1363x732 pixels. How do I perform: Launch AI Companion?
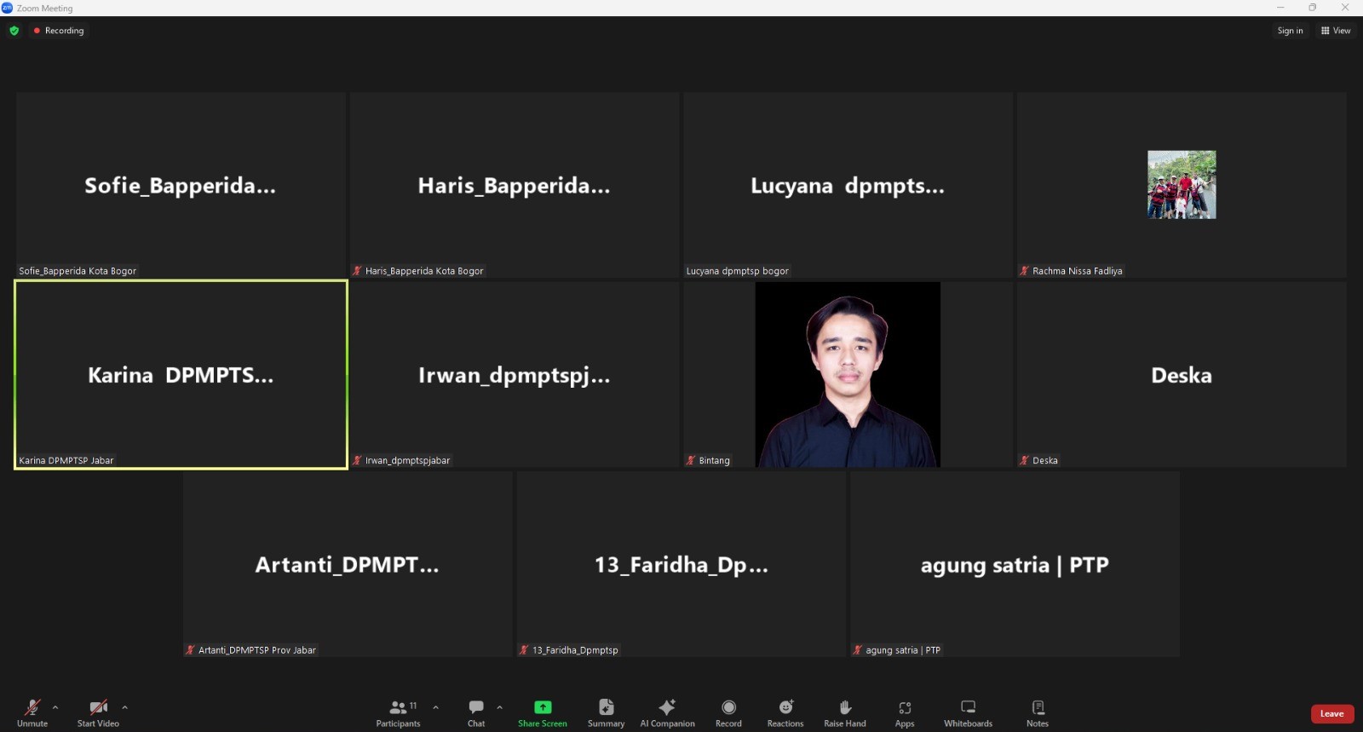(x=667, y=712)
